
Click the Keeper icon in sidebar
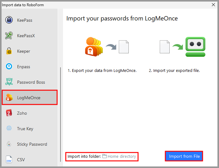tap(9, 51)
